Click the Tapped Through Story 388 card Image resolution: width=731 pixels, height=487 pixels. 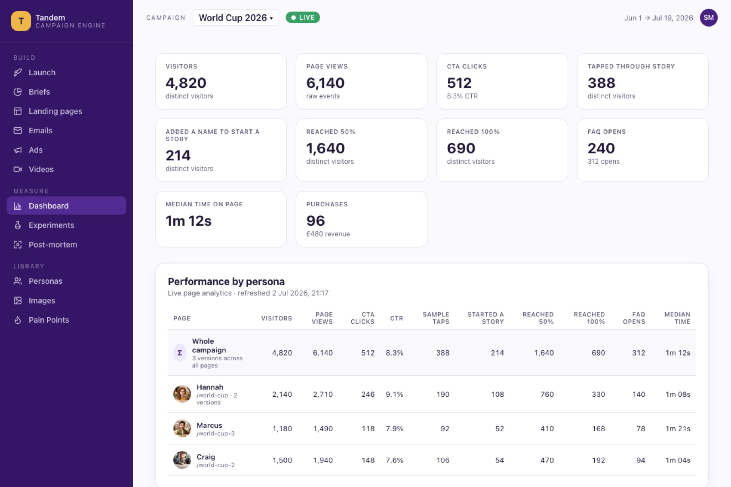pyautogui.click(x=643, y=81)
